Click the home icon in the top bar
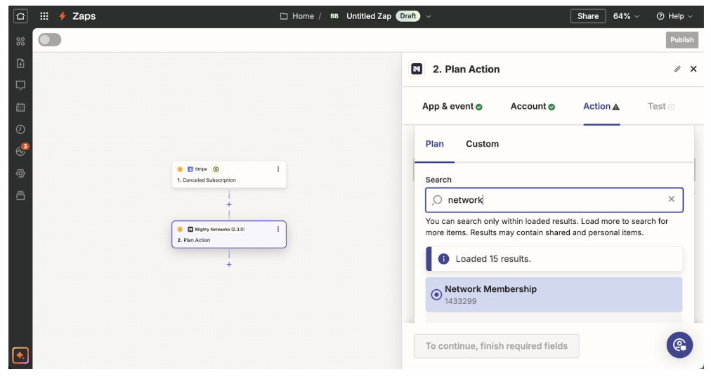Viewport: 711px width, 379px height. [20, 16]
